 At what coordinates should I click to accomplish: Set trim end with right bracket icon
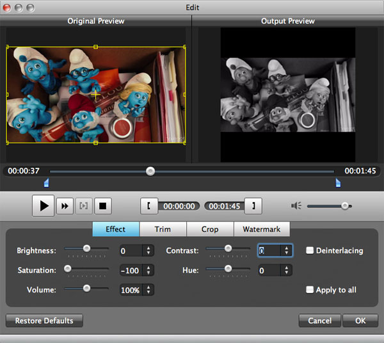pos(254,206)
